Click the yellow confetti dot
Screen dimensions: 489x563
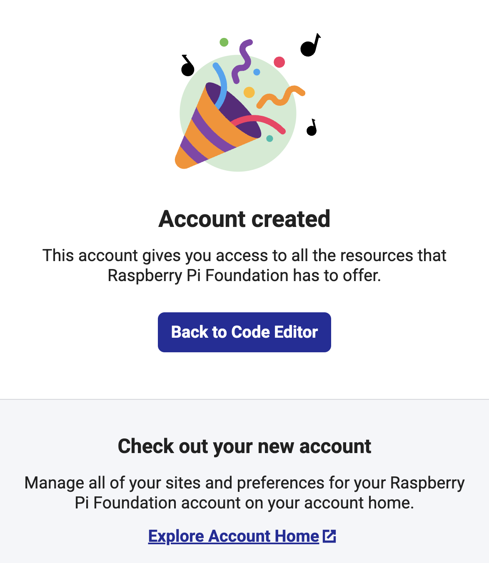[249, 92]
